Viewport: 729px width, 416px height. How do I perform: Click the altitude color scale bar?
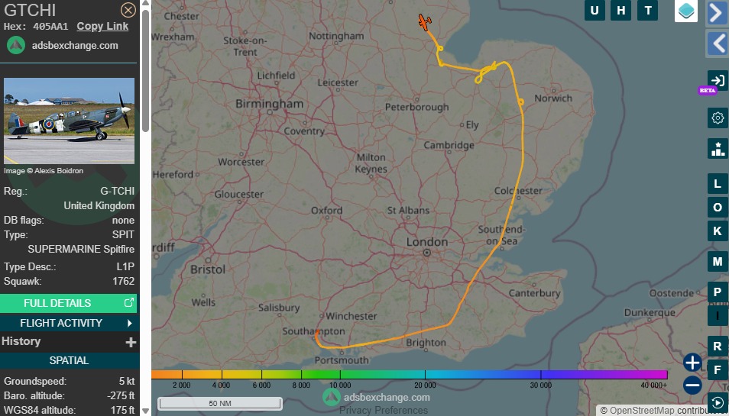click(x=410, y=374)
